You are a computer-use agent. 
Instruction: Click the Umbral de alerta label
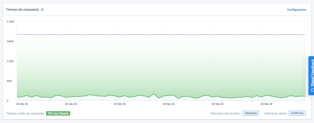[x=275, y=113]
